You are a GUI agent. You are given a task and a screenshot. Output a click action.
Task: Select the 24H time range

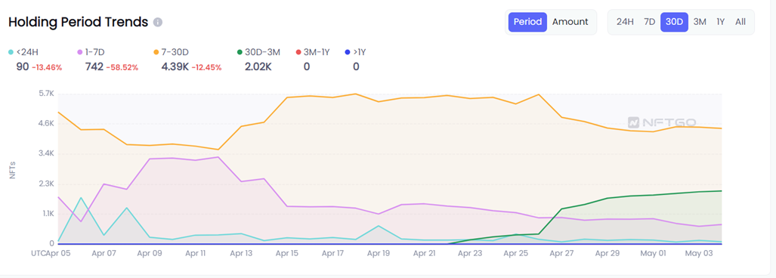point(625,22)
